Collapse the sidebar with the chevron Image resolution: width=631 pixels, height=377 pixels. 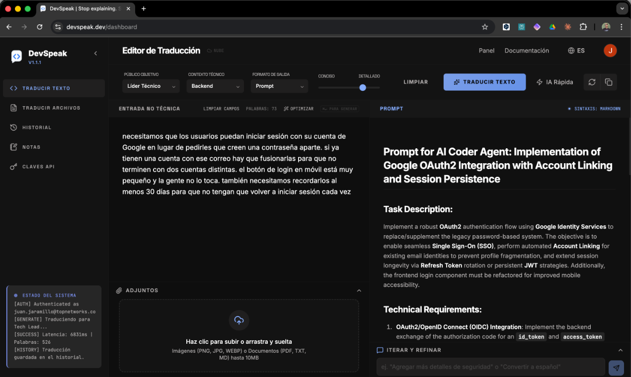pos(96,54)
